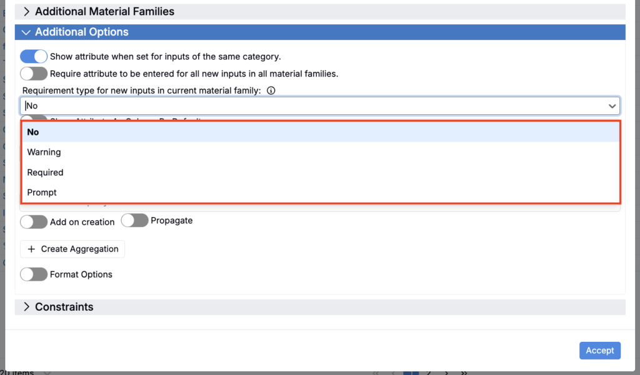Click the Requirement type dropdown arrow
The height and width of the screenshot is (375, 640).
coord(612,106)
